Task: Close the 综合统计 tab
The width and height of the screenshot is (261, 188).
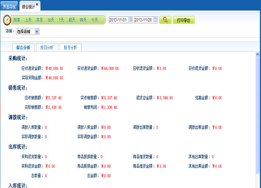Action: click(37, 4)
